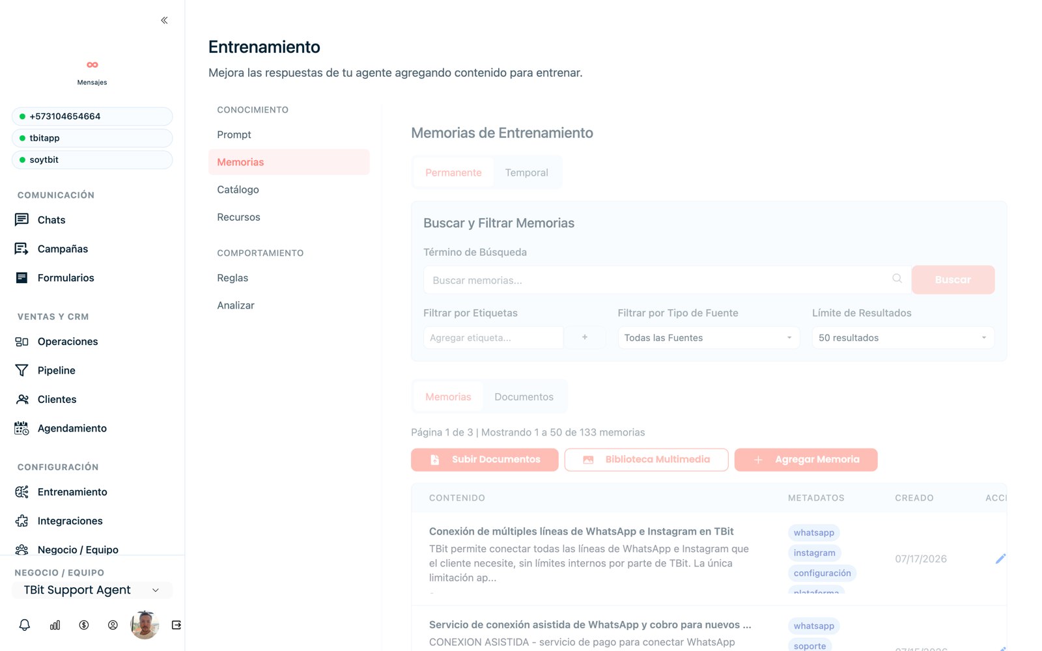Expand the TBit Support Agent selector
1042x651 pixels.
[92, 590]
